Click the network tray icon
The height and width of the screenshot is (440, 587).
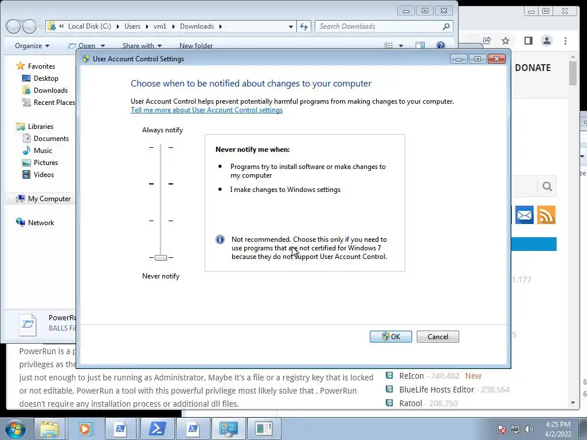(x=515, y=429)
